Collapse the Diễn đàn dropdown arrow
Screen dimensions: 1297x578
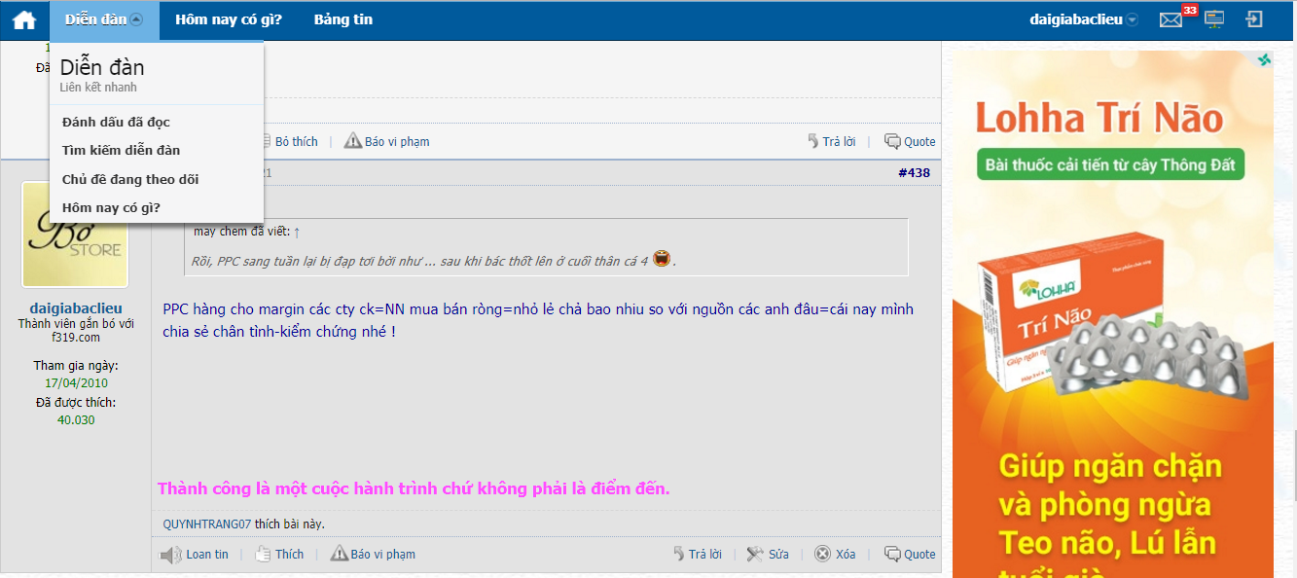[136, 19]
